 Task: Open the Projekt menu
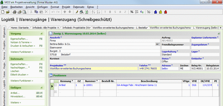pyautogui.click(x=66, y=7)
